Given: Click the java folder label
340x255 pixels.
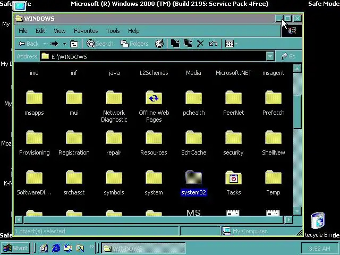Looking at the screenshot, I should (114, 73).
